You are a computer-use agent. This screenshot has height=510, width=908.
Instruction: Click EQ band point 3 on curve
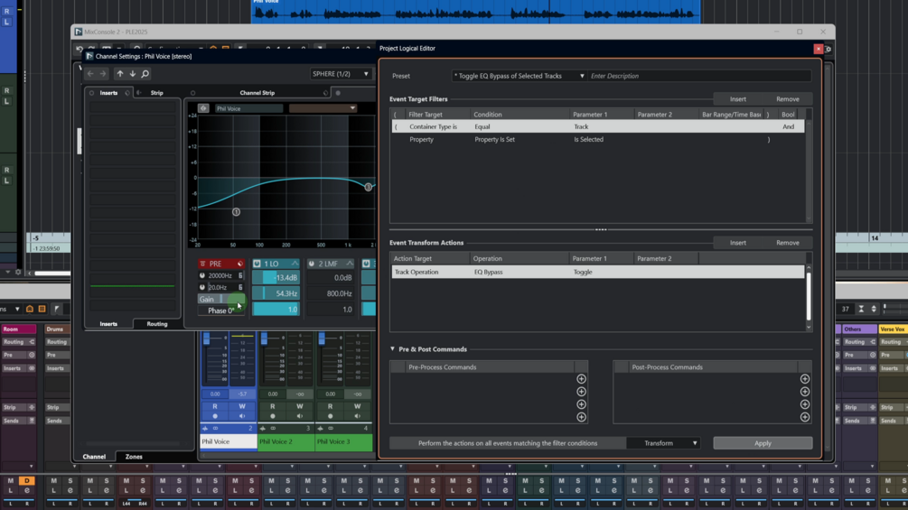(369, 187)
